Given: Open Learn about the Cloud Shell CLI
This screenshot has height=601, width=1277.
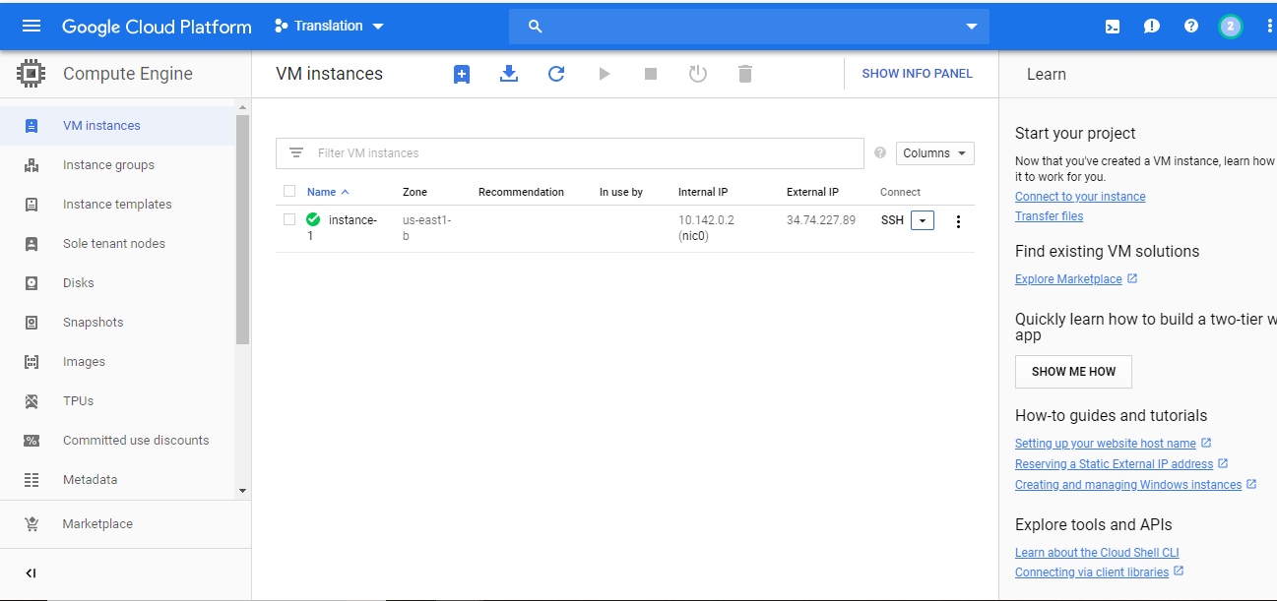Looking at the screenshot, I should pyautogui.click(x=1097, y=553).
